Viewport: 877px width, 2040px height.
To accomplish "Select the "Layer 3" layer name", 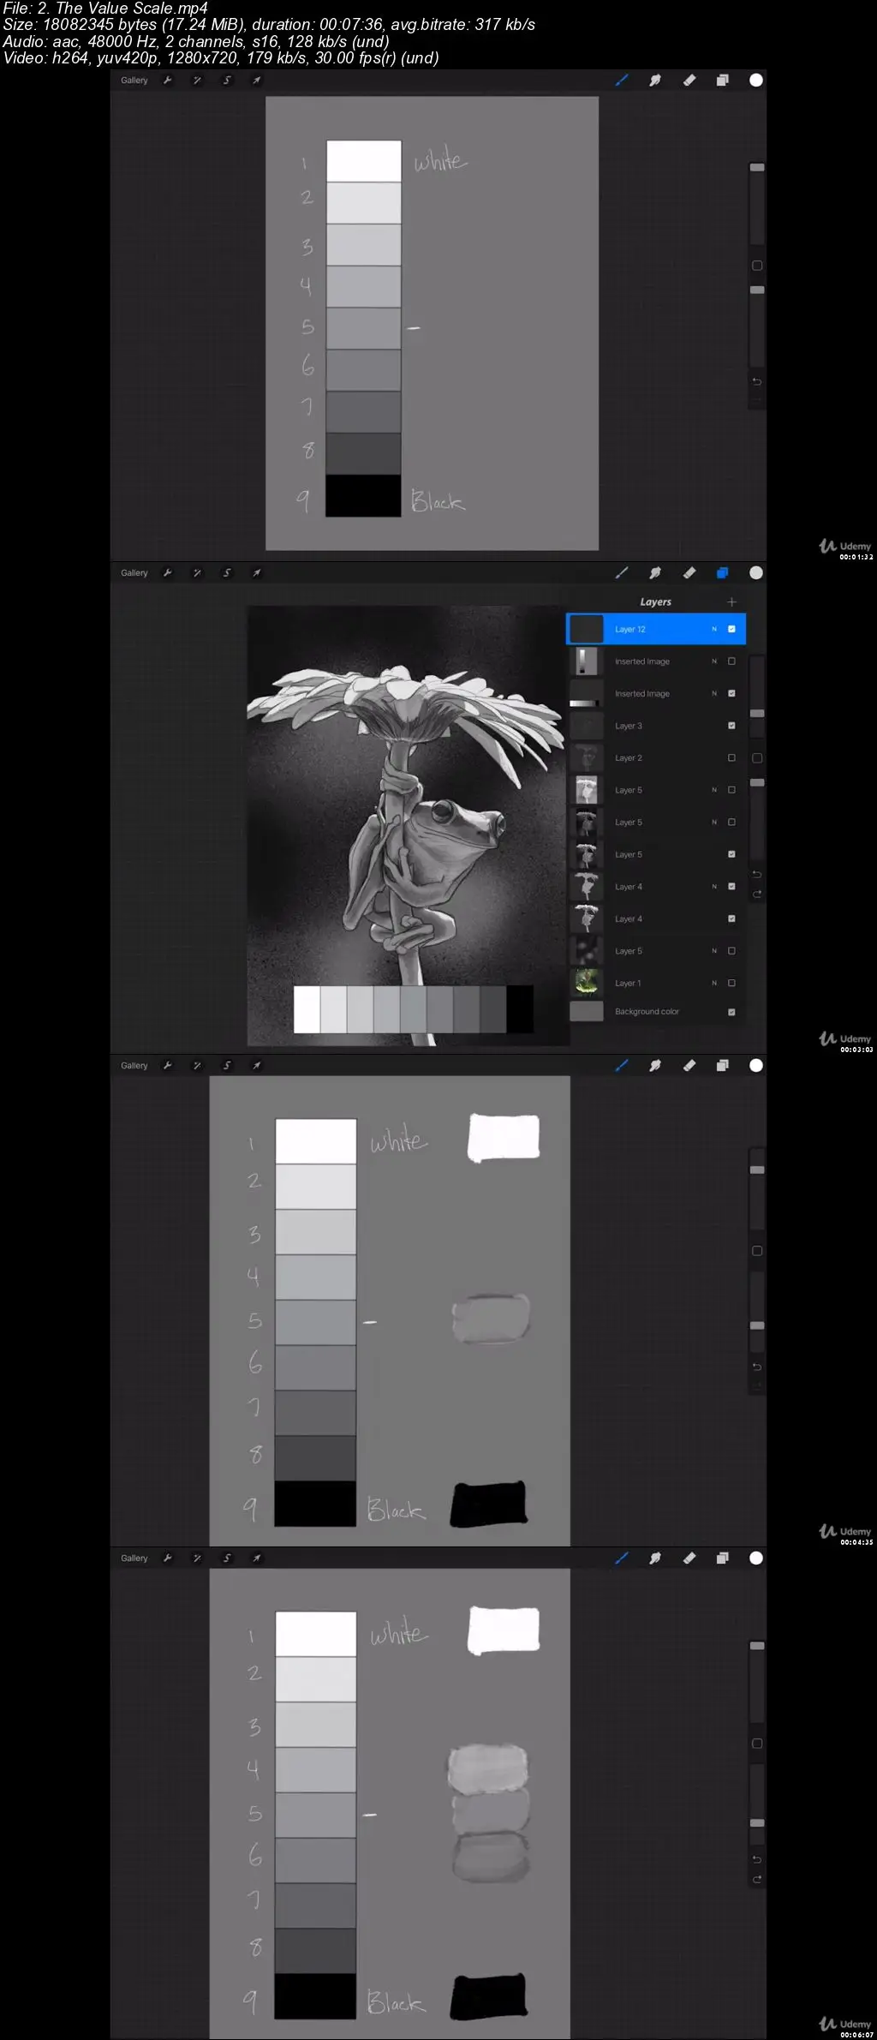I will coord(629,726).
